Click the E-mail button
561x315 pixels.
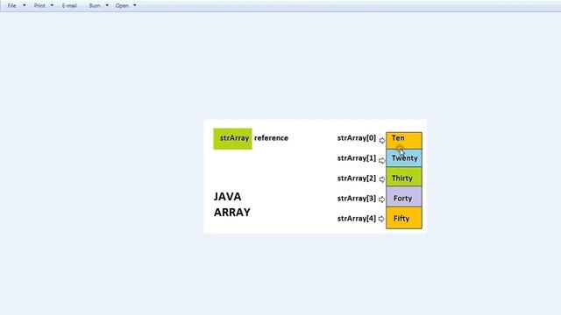tap(69, 6)
